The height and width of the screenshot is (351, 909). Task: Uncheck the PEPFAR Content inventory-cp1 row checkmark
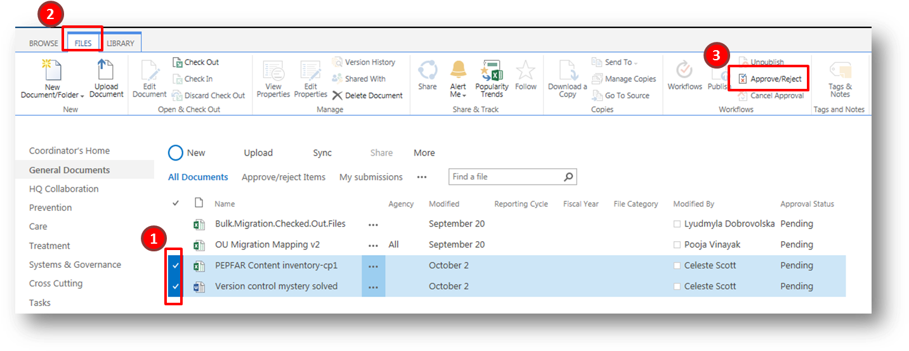tap(175, 265)
